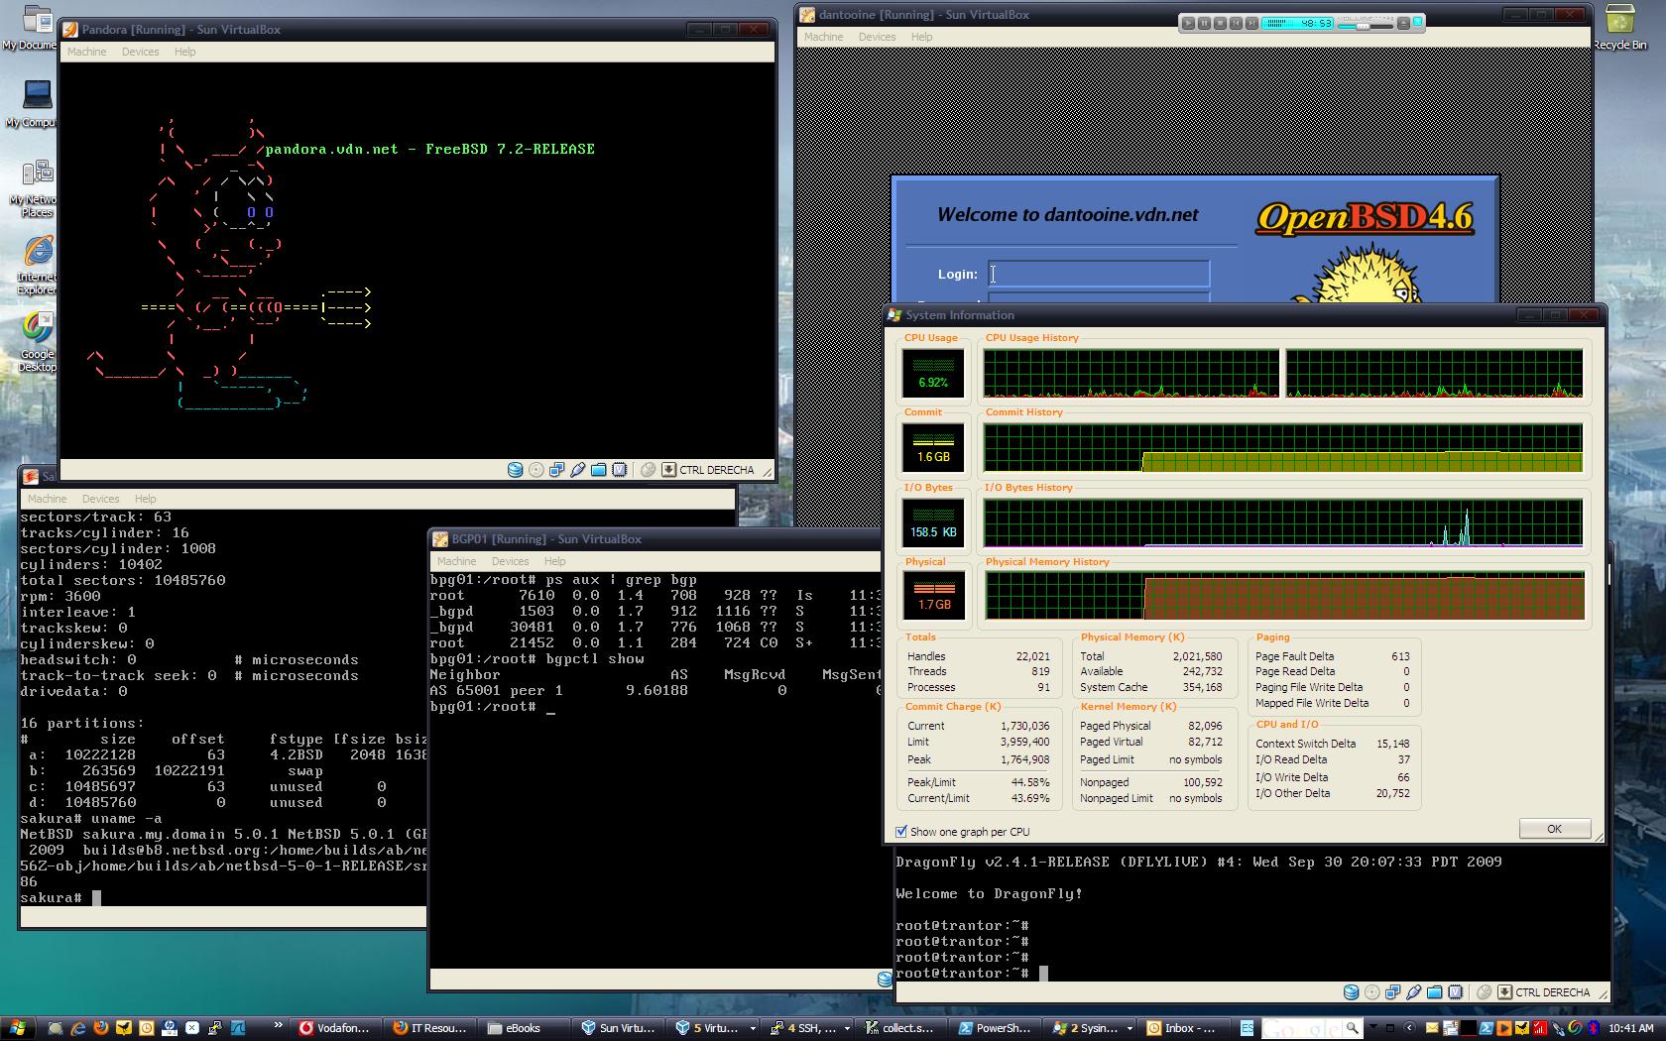This screenshot has height=1041, width=1666.
Task: Click the Login input field on dantooine
Action: pos(1099,275)
